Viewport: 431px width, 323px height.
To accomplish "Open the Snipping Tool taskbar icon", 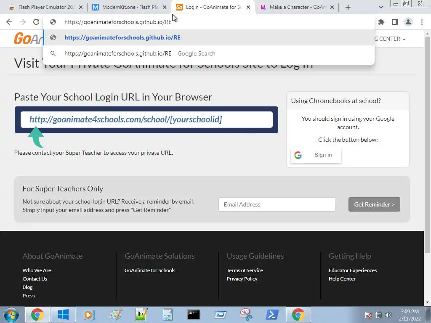I will tap(246, 315).
